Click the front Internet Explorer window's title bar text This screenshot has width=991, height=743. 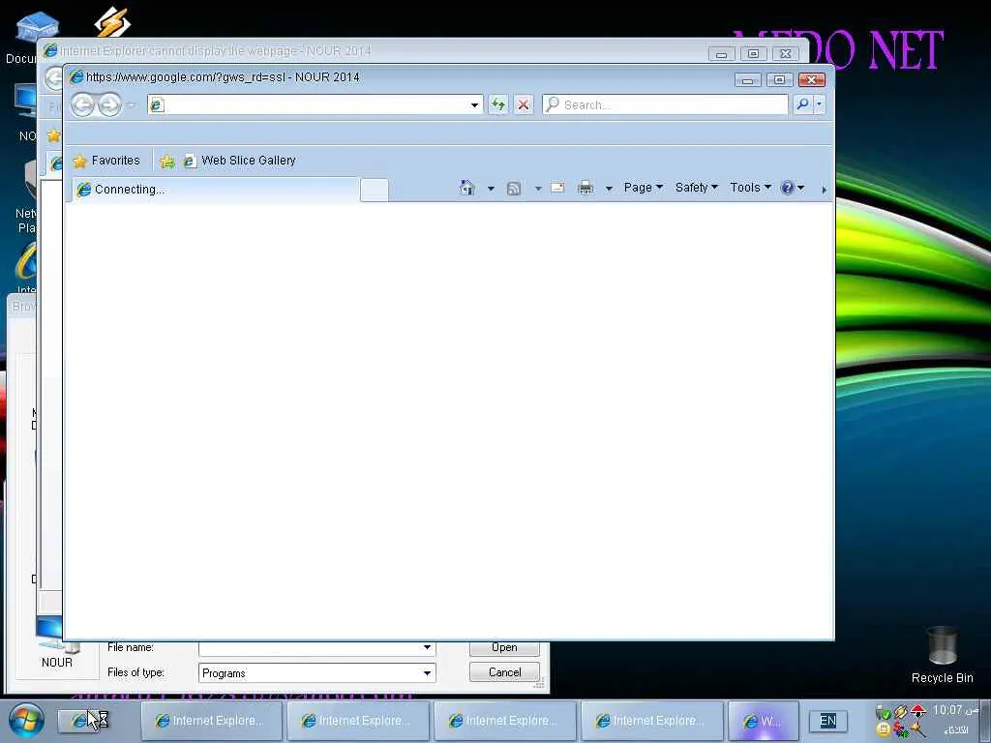pos(223,77)
